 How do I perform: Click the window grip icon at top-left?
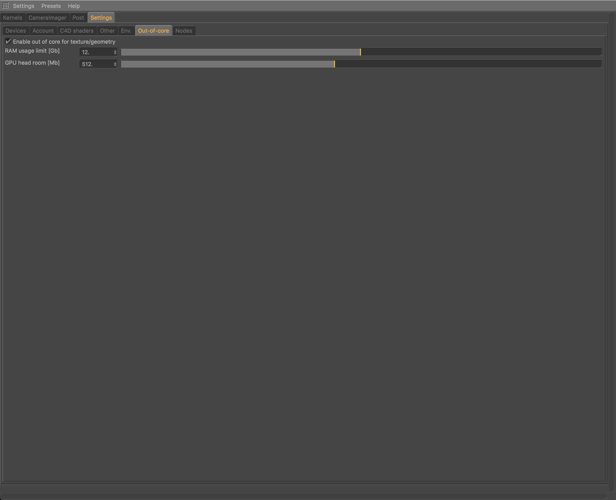pos(5,6)
